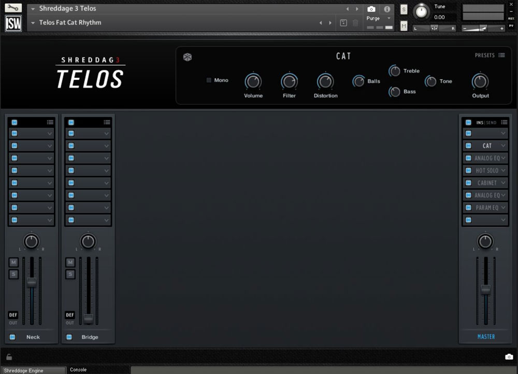Bypass the CABINET effect
This screenshot has height=374, width=518.
[468, 183]
